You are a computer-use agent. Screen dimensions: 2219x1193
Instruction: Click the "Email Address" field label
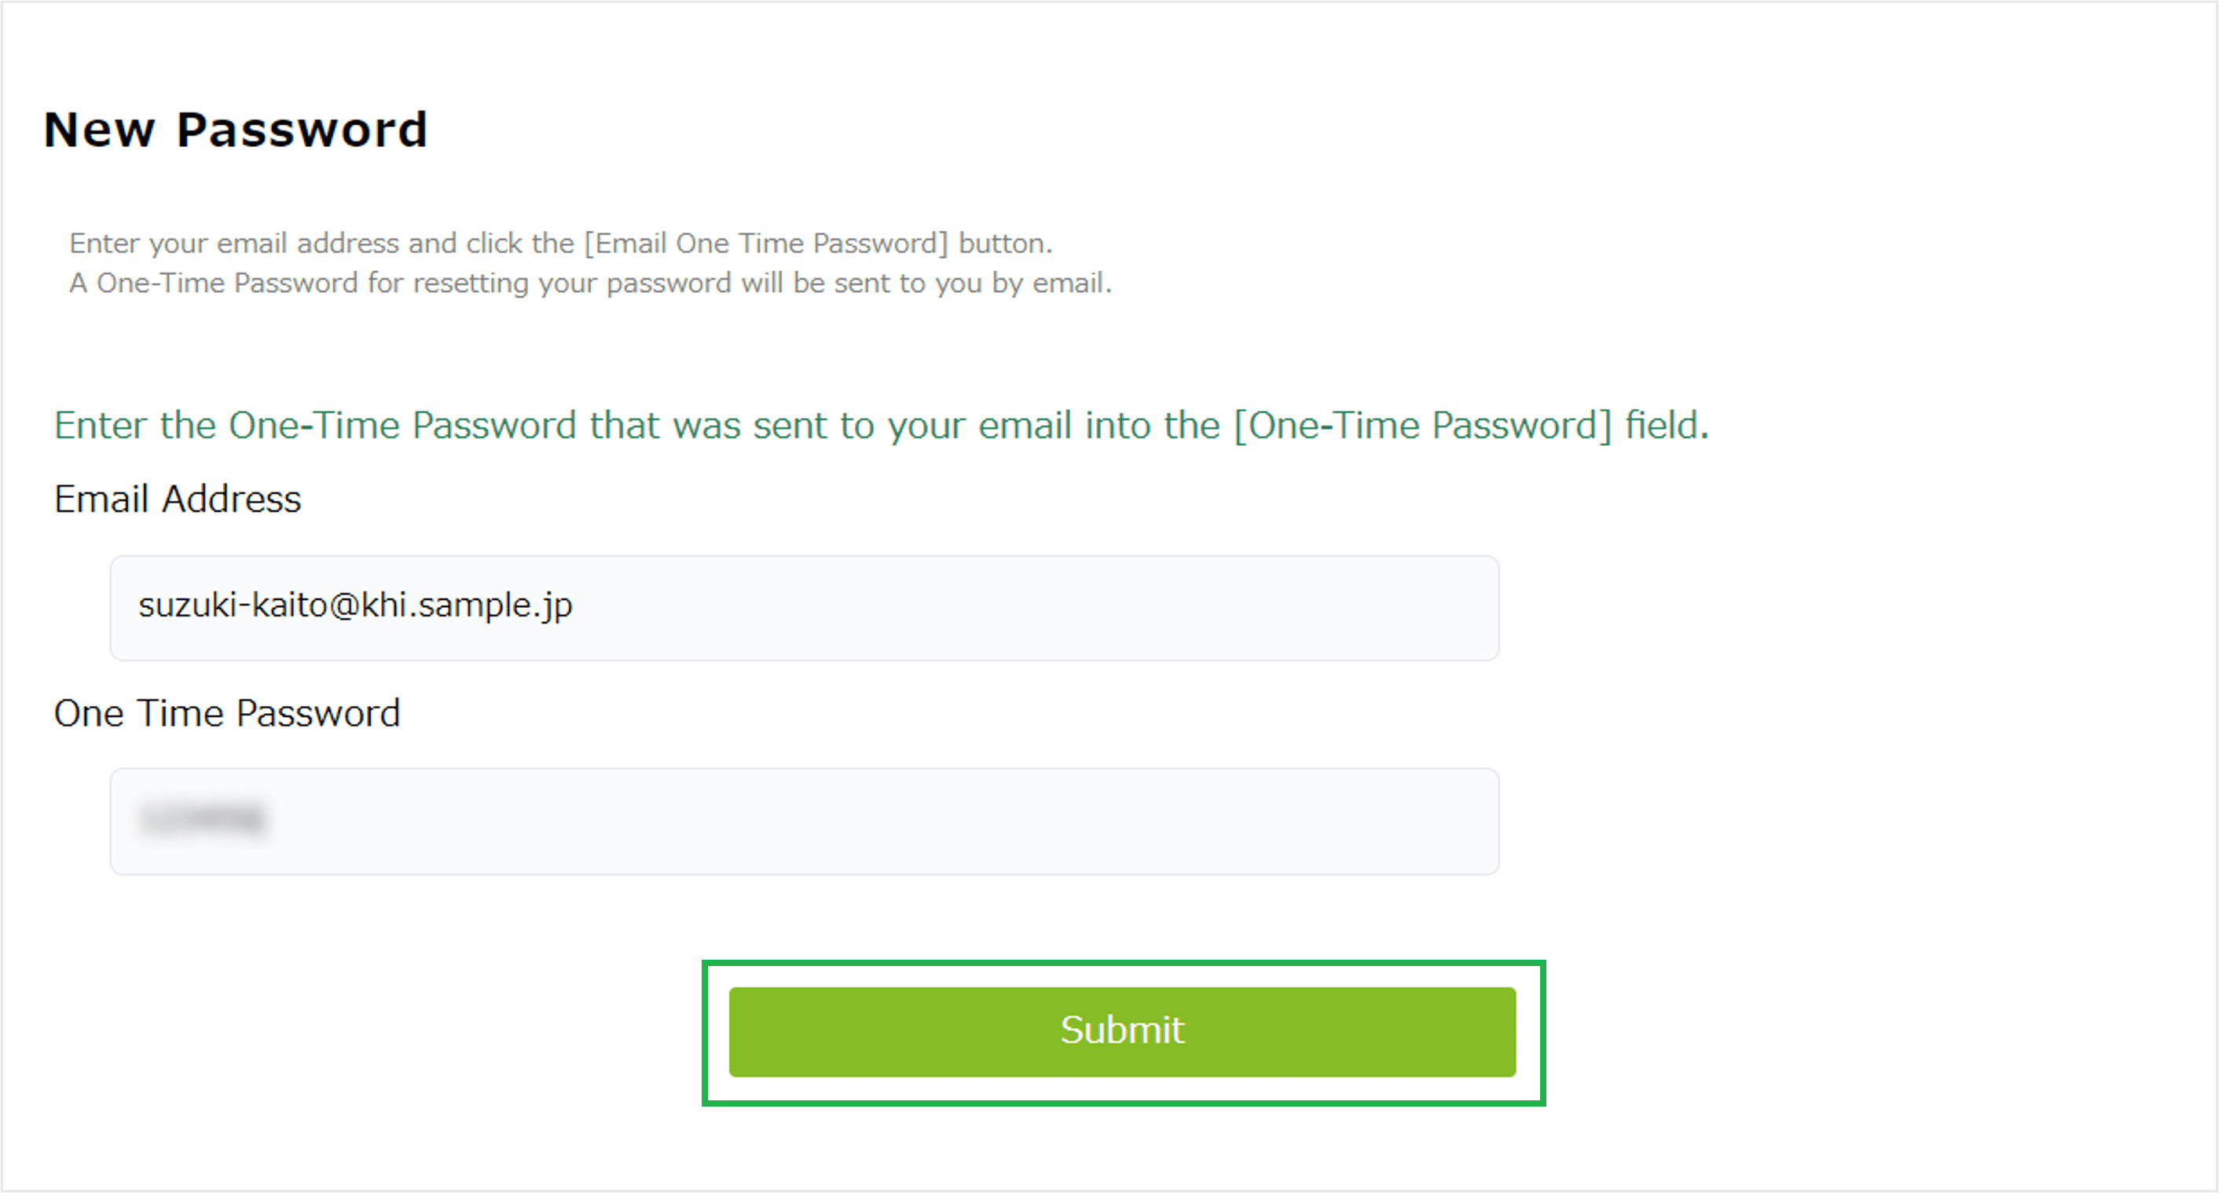pos(178,500)
